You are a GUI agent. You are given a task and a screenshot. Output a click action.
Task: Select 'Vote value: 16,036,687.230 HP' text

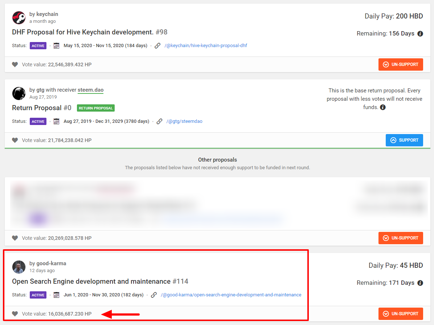click(57, 314)
